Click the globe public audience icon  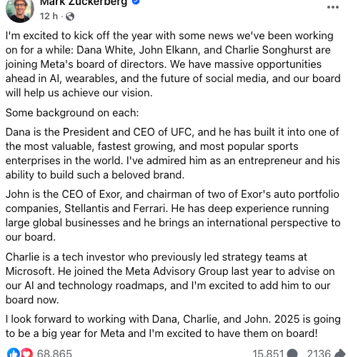click(x=70, y=16)
